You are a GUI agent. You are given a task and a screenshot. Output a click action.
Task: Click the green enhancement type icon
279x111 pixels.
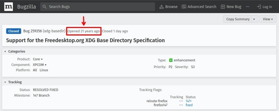point(171,60)
